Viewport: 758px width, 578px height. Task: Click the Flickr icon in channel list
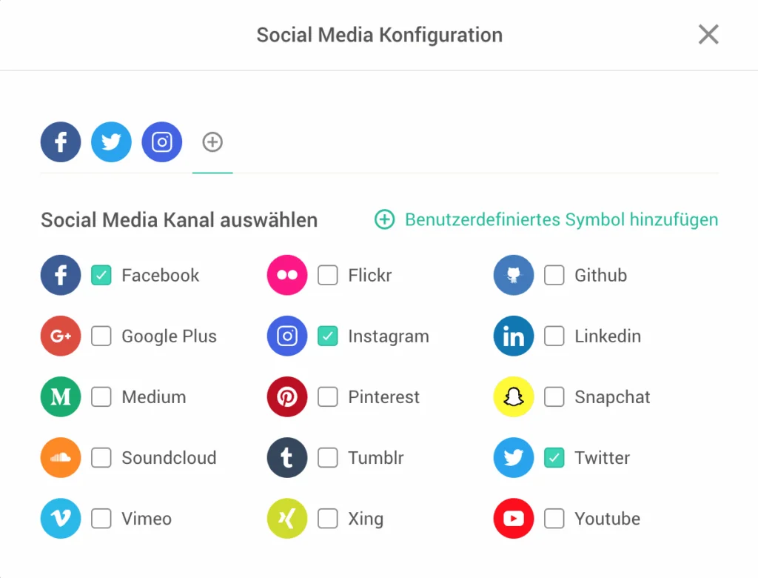click(286, 276)
